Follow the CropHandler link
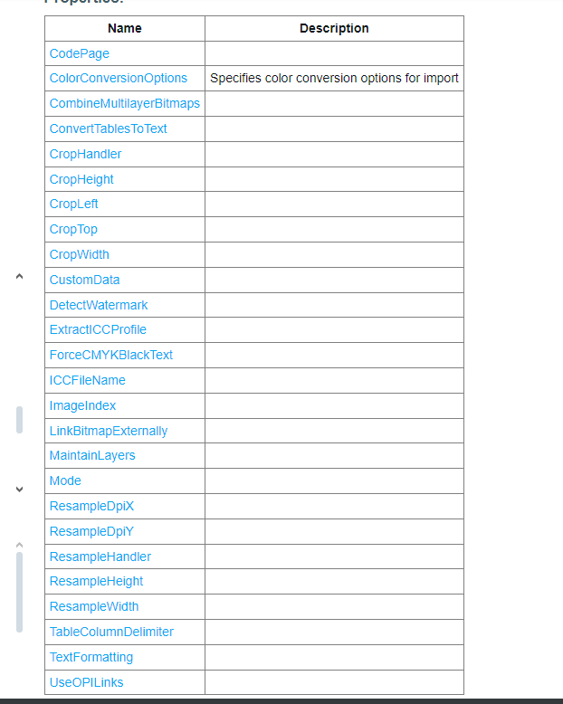Image resolution: width=563 pixels, height=704 pixels. [x=86, y=154]
